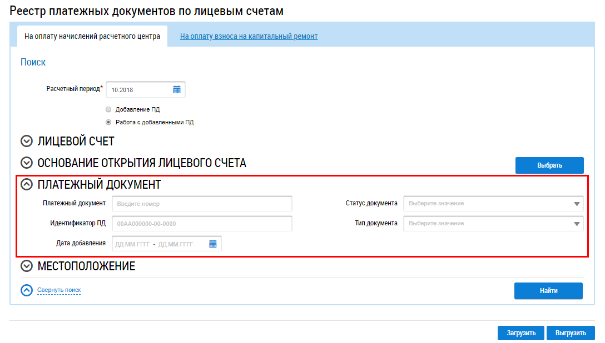Expand the ЛИЦЕВОЙ СЧЕТ section chevron
The height and width of the screenshot is (343, 605).
point(27,142)
